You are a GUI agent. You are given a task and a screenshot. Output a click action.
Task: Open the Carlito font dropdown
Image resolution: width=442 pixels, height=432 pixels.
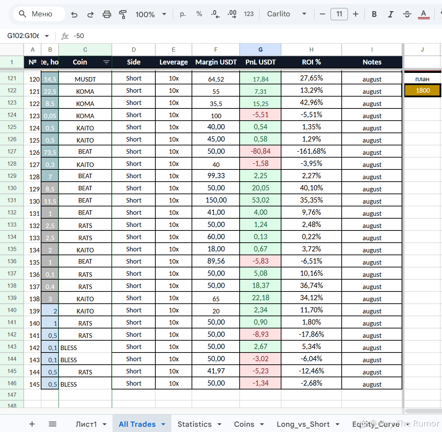point(287,14)
